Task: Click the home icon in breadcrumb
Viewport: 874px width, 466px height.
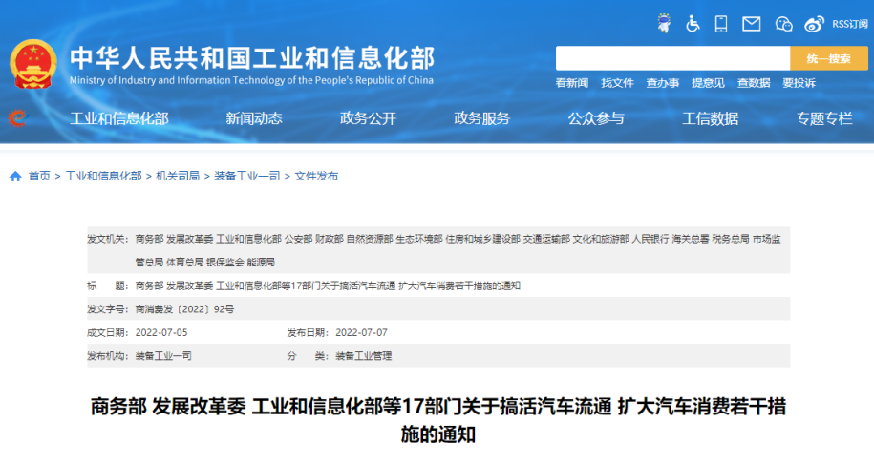Action: [15, 176]
